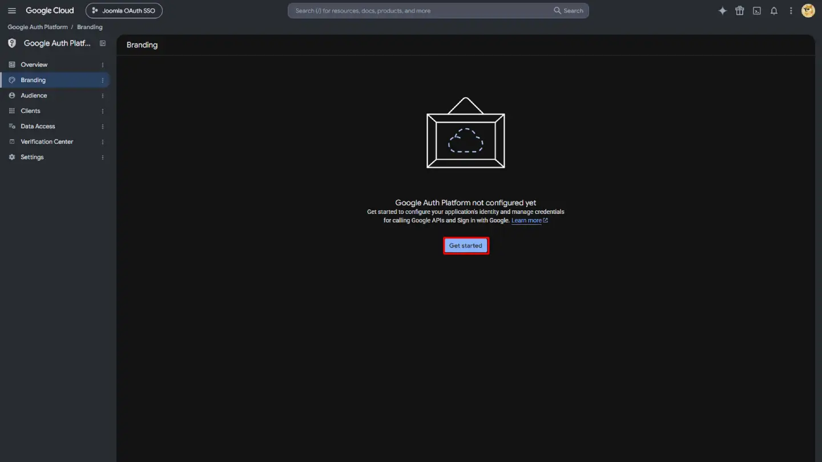Open the main navigation hamburger menu
This screenshot has width=822, height=462.
(x=12, y=11)
